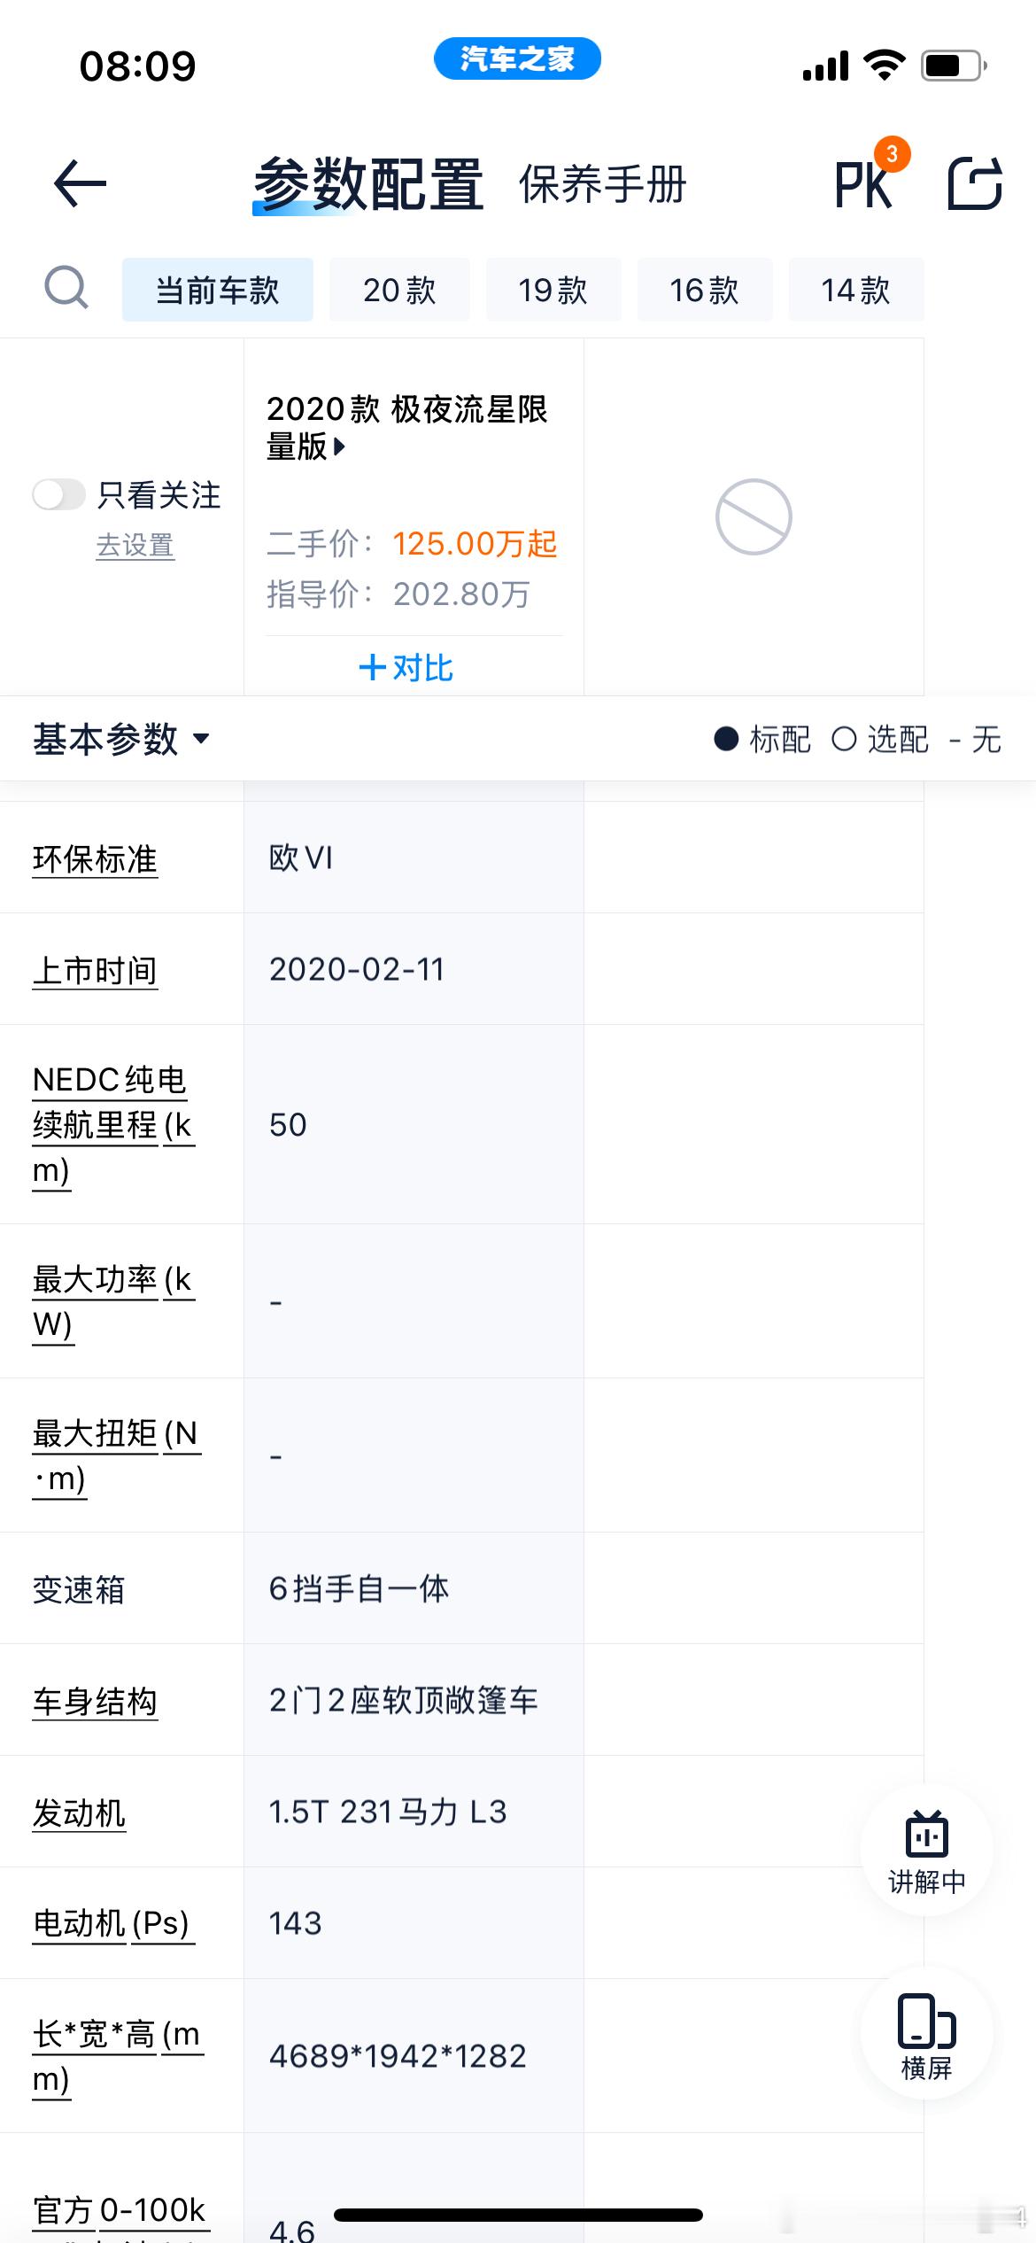Viewport: 1036px width, 2243px height.
Task: Open the 去设置 link
Action: click(135, 545)
